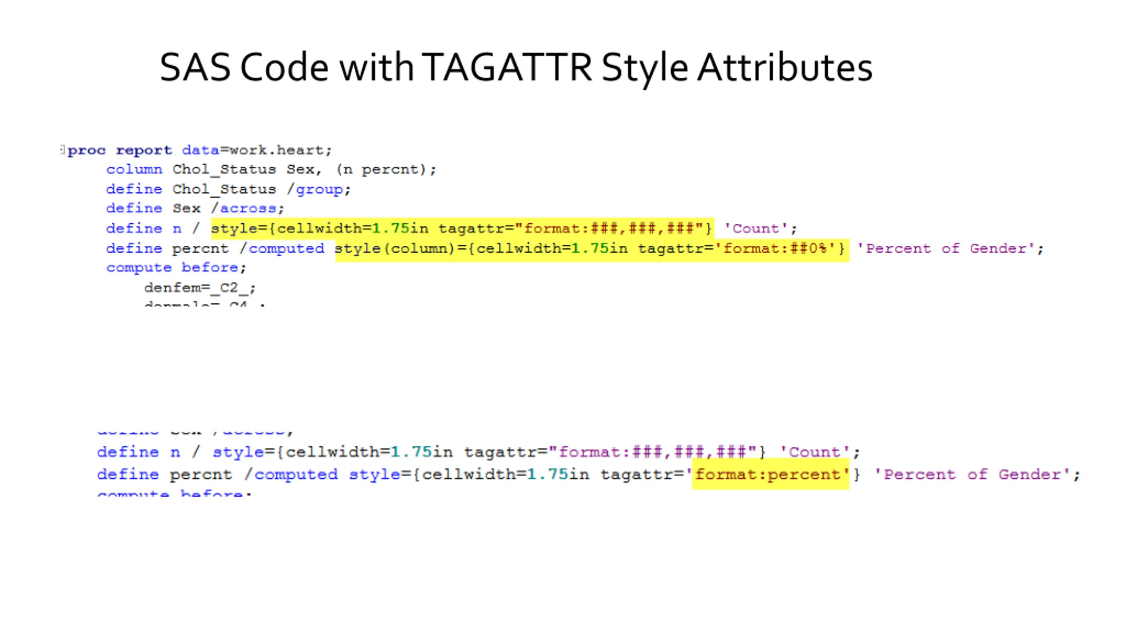The height and width of the screenshot is (633, 1126).
Task: Click 'define n /' in the lower code snippet
Action: pyautogui.click(x=149, y=452)
